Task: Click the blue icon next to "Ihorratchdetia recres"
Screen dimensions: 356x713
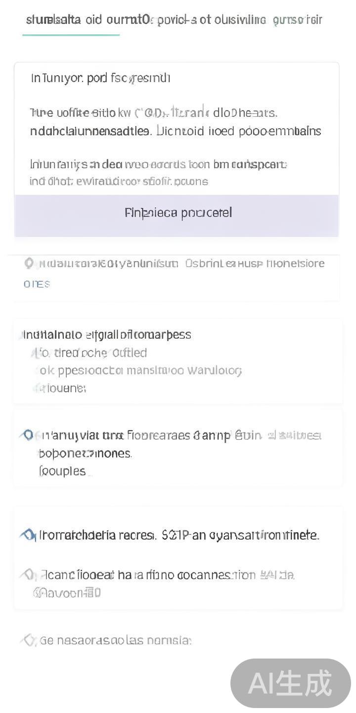Action: coord(28,535)
